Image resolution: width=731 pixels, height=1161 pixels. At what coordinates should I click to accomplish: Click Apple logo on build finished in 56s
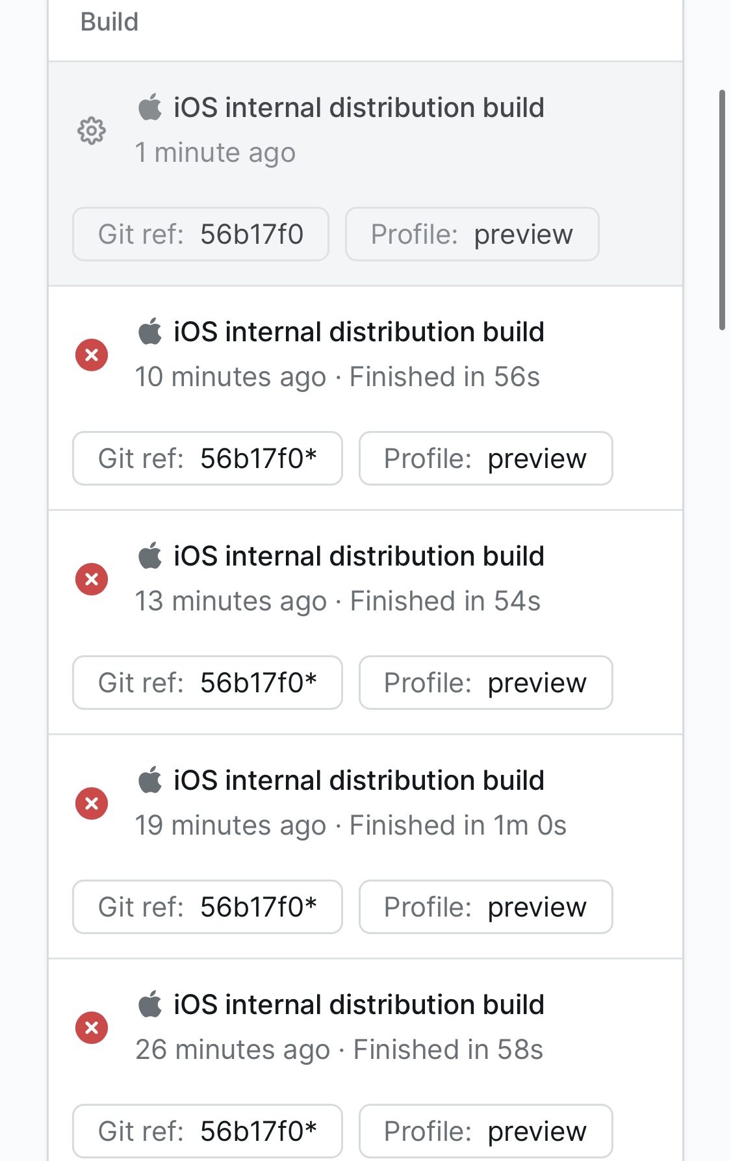(150, 332)
